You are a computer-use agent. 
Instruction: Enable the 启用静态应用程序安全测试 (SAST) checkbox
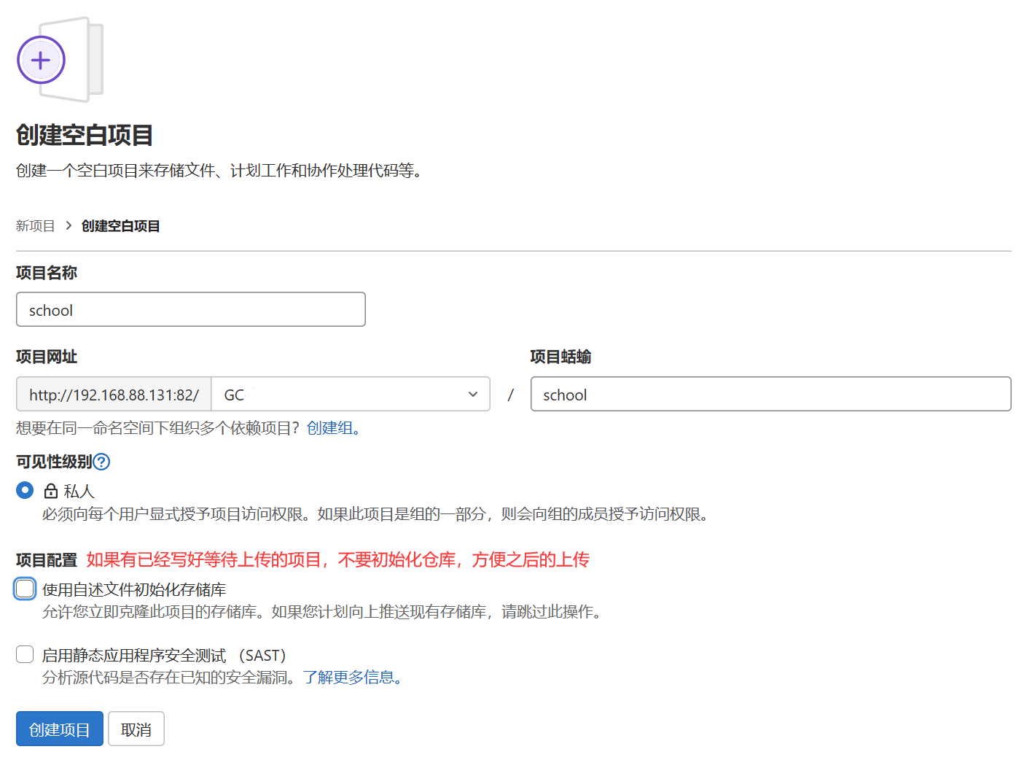click(25, 654)
